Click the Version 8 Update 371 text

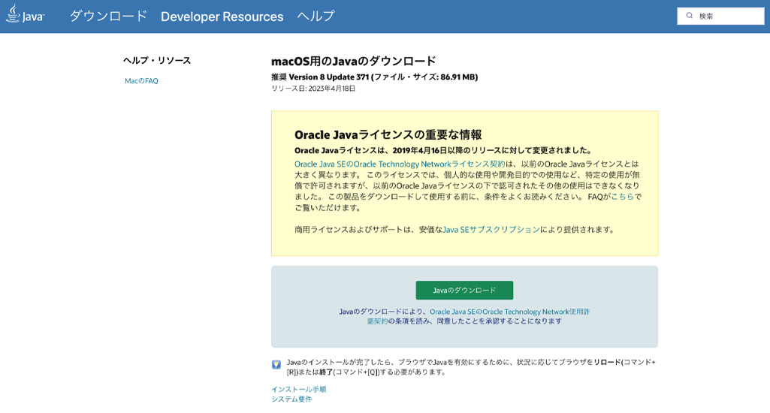329,77
